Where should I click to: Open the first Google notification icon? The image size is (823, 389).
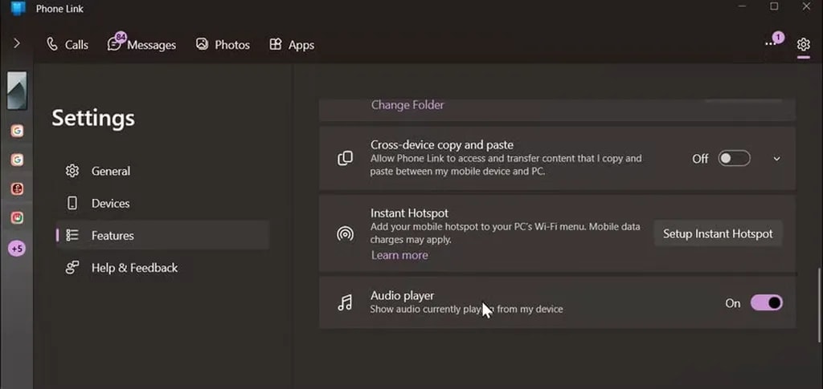17,131
